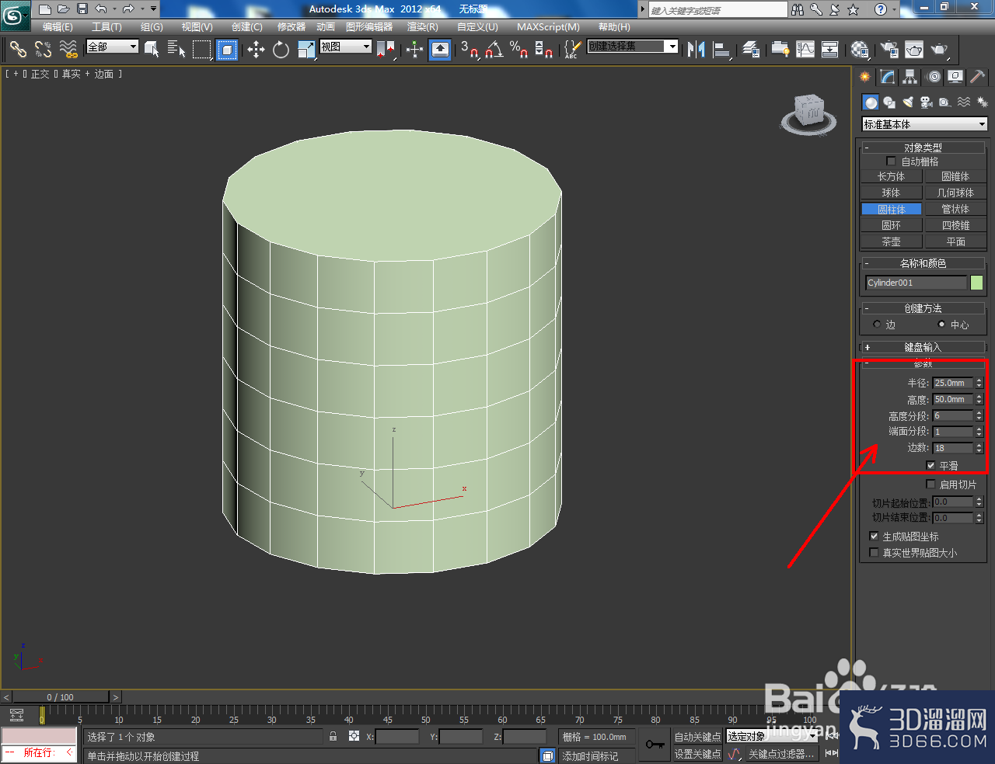The width and height of the screenshot is (995, 764).
Task: Select the Rotate tool
Action: pyautogui.click(x=281, y=50)
